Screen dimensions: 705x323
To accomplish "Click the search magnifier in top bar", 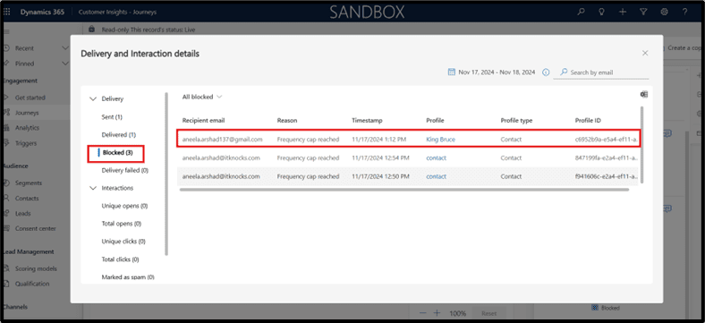I will click(x=581, y=13).
